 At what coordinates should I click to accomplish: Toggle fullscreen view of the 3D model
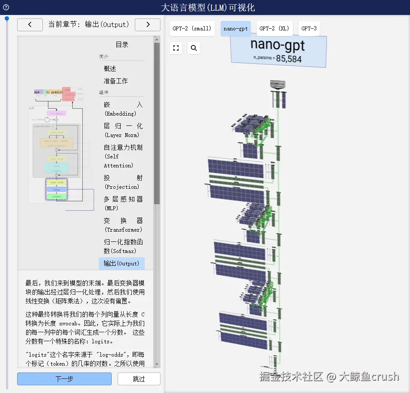(176, 48)
